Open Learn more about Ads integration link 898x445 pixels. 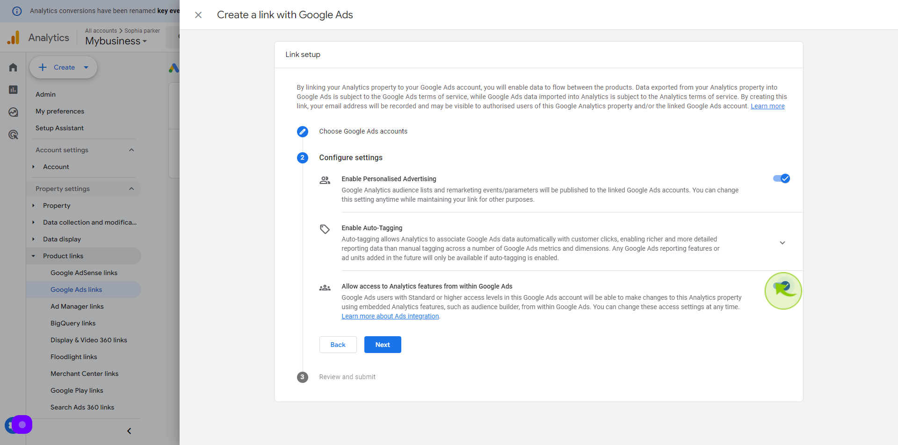click(x=390, y=316)
